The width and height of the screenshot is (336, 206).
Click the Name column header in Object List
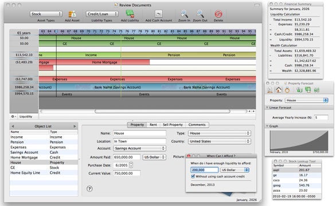(29, 132)
